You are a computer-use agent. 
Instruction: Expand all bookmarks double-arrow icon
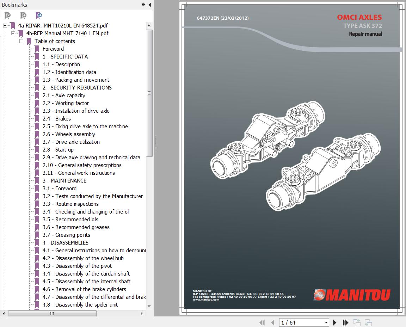[143, 4]
